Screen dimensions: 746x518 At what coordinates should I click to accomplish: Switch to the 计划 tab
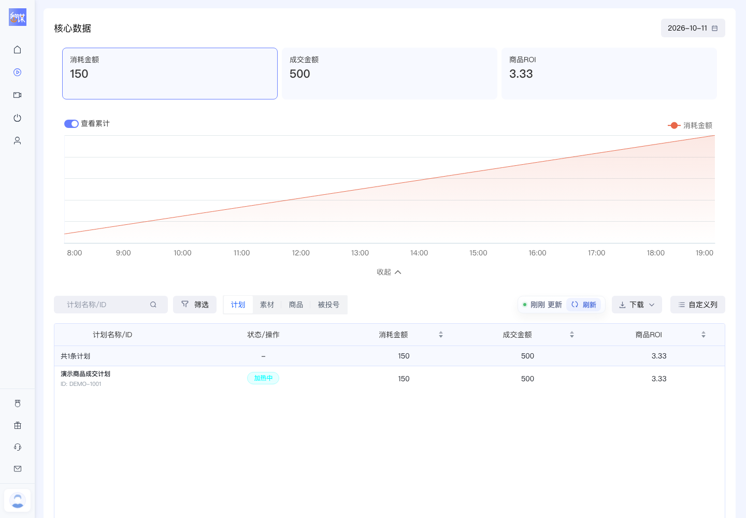pyautogui.click(x=238, y=305)
